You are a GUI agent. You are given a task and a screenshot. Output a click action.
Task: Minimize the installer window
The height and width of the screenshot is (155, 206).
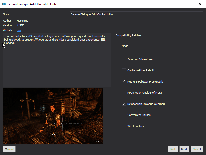pyautogui.click(x=177, y=4)
